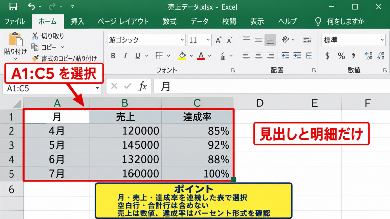Viewport: 390px width, 219px height.
Task: Save the workbook with the floppy disk icon
Action: click(x=13, y=6)
